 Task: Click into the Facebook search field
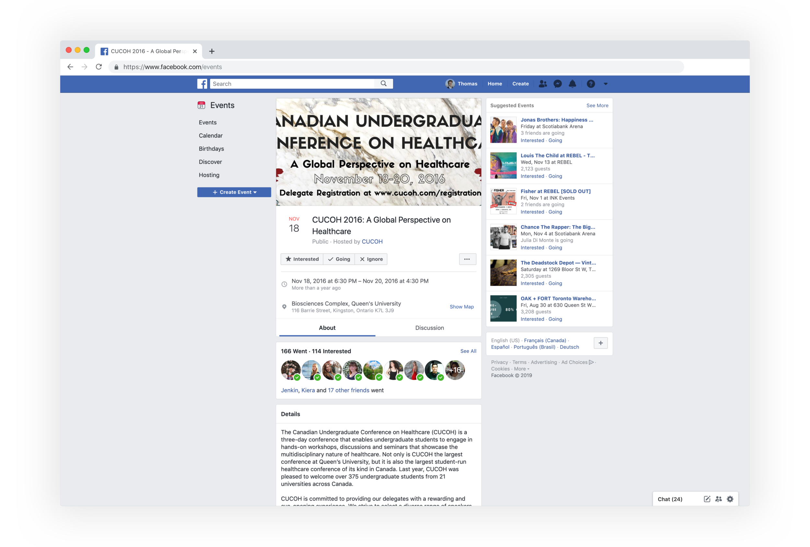click(x=292, y=84)
